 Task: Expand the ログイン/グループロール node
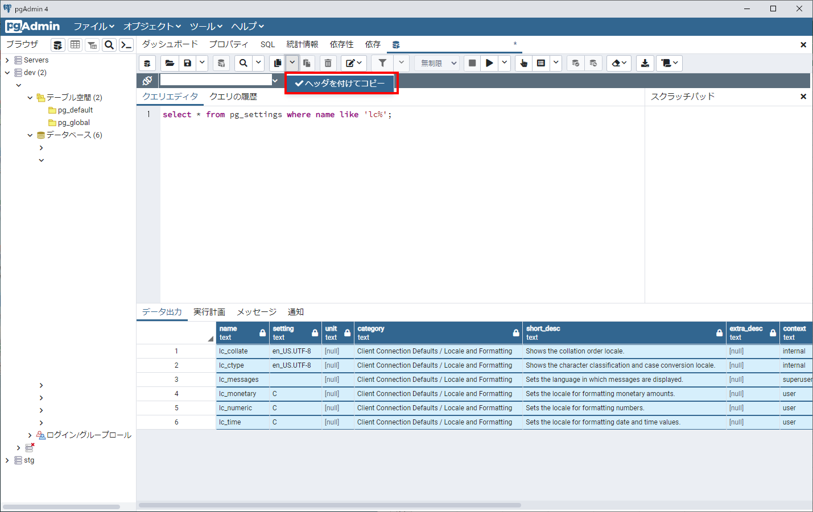(30, 435)
